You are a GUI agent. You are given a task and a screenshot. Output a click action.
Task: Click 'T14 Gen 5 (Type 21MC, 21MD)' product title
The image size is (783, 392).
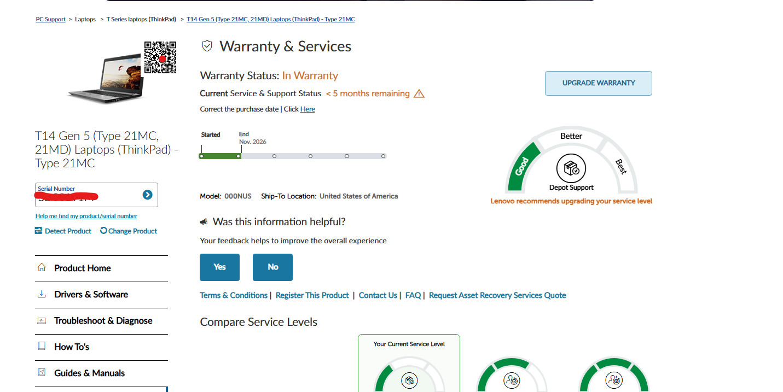coord(107,149)
